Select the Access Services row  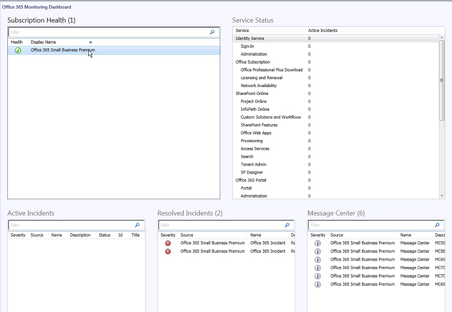click(336, 149)
